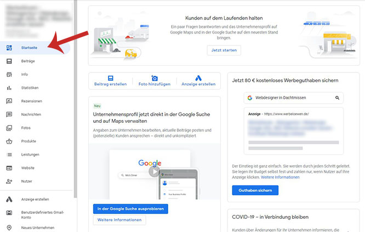This screenshot has width=365, height=232.
Task: Click the Statistiken bar chart icon
Action: click(x=9, y=88)
